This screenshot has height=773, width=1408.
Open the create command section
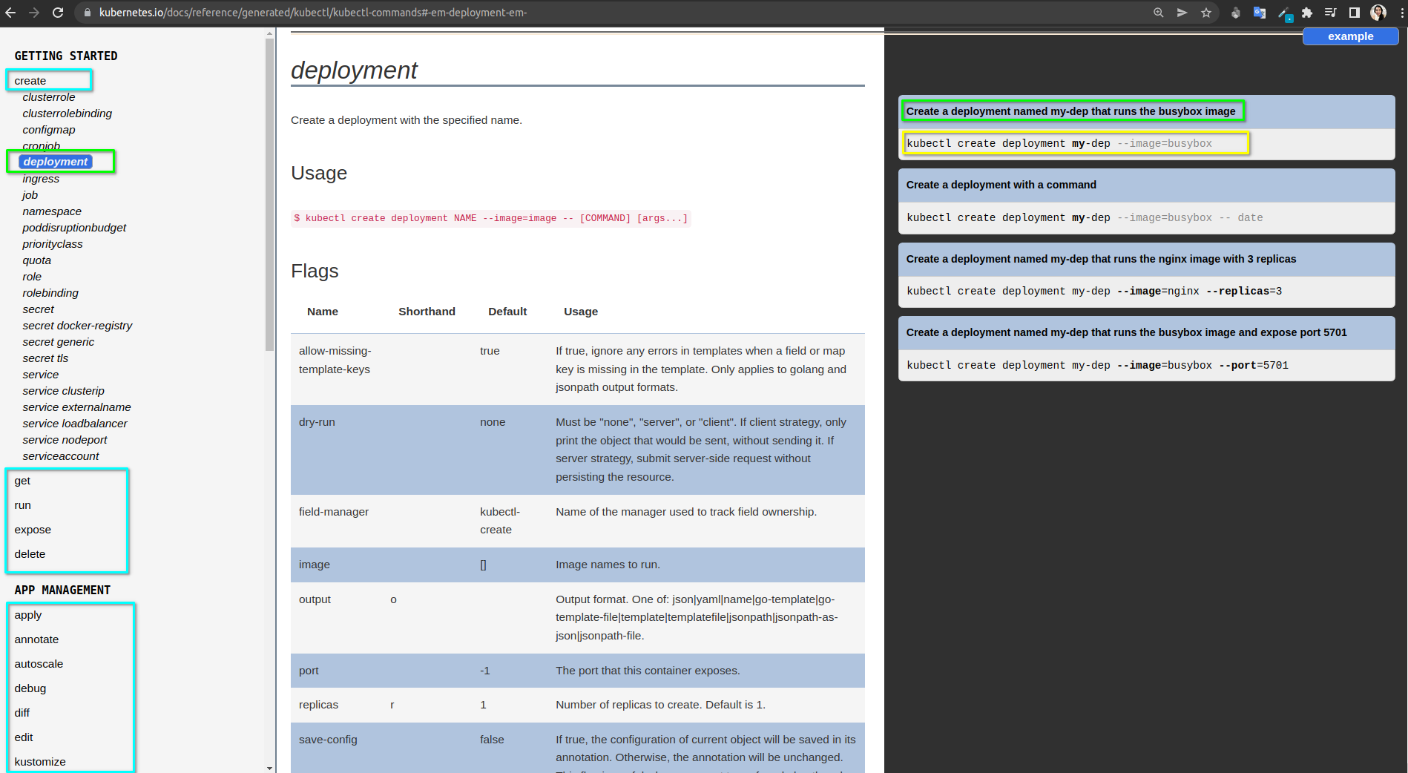[x=30, y=81]
